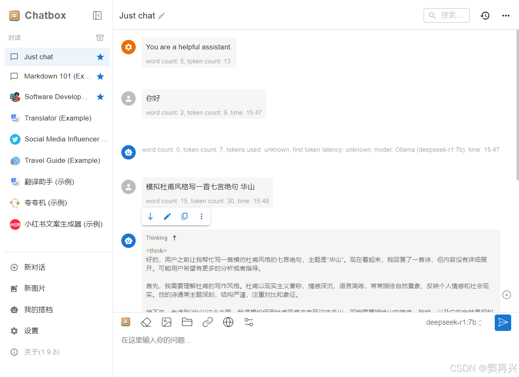Open the 夸夸机 (示例) conversation
Image resolution: width=519 pixels, height=377 pixels.
pyautogui.click(x=57, y=203)
